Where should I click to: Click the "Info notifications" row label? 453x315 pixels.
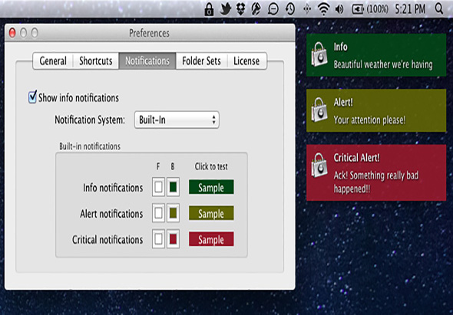(113, 188)
